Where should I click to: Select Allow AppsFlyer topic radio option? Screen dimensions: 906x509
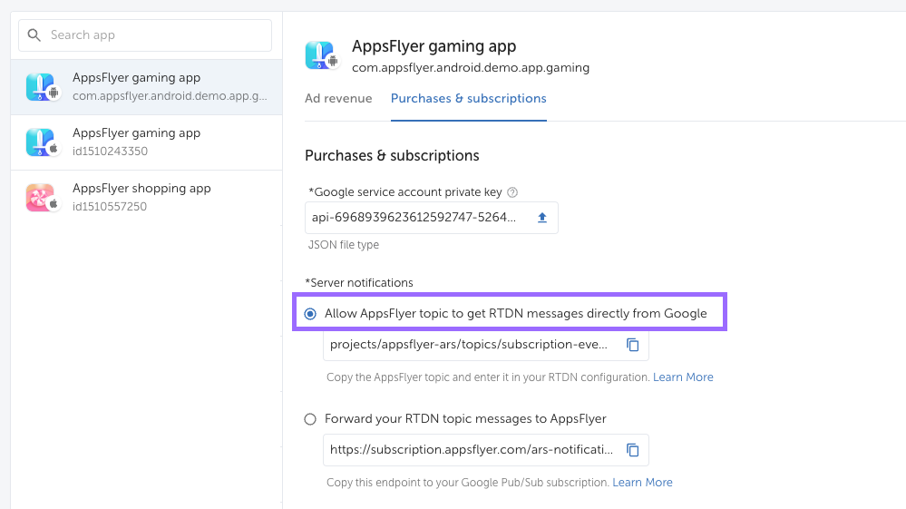(x=310, y=314)
